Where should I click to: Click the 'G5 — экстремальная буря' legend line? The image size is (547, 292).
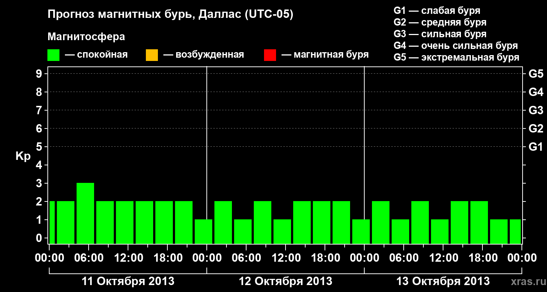click(456, 57)
